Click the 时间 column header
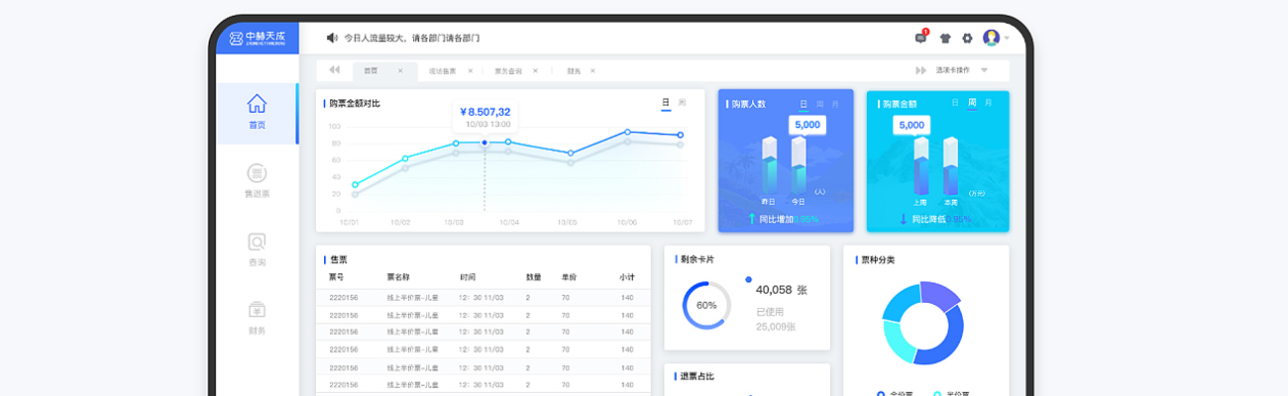The image size is (1288, 396). (468, 277)
